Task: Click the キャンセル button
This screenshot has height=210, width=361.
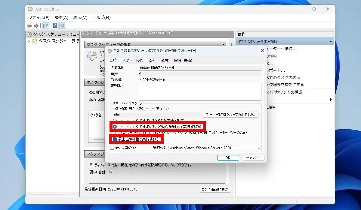Action: (253, 157)
